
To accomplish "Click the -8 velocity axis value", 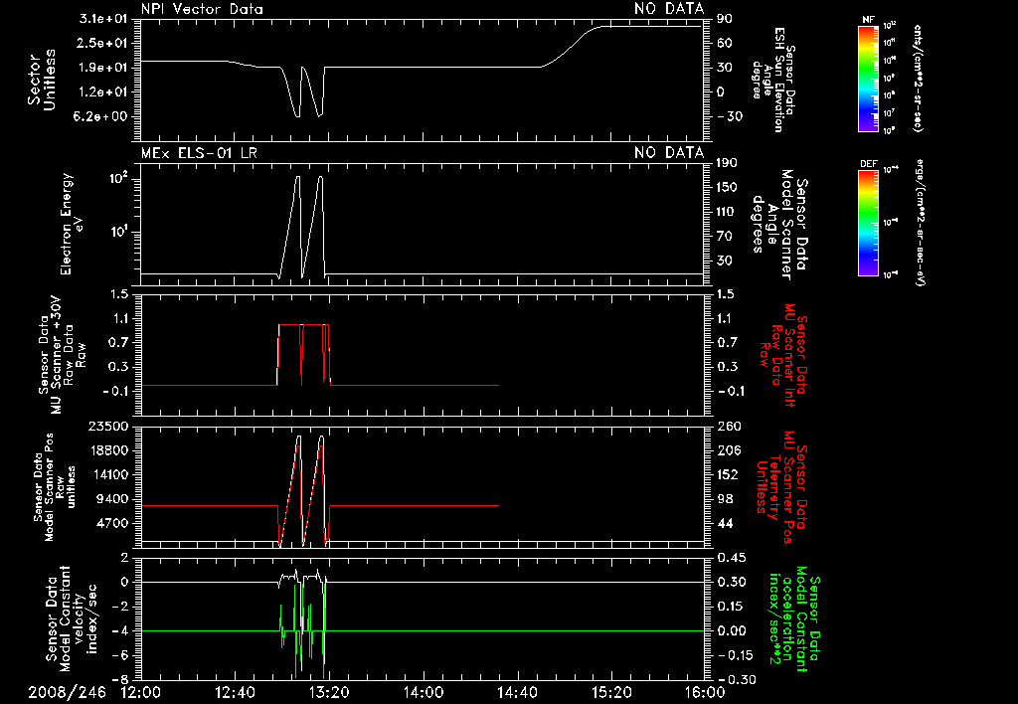I will 120,680.
